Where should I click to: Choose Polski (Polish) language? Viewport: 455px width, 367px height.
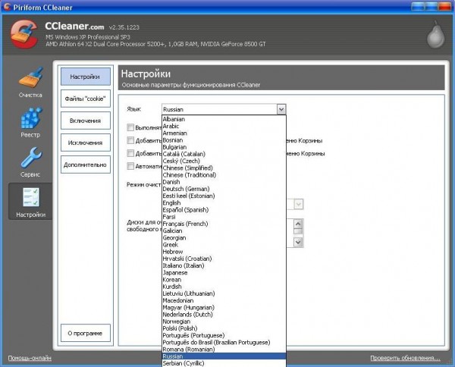[224, 328]
